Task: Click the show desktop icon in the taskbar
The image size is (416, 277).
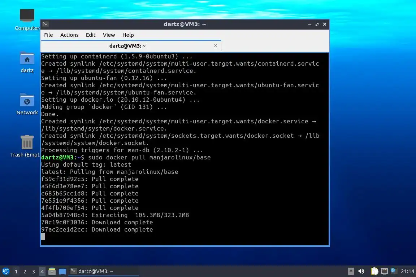Action: pyautogui.click(x=62, y=272)
